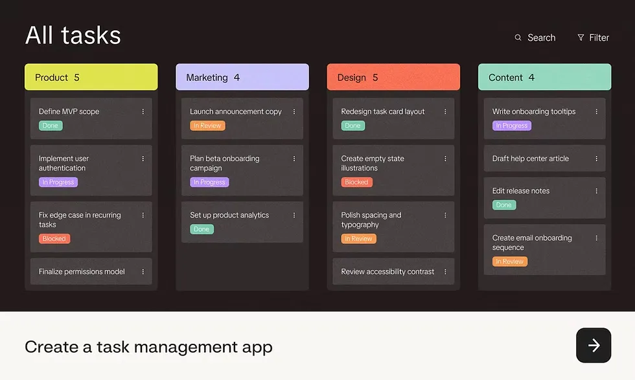635x380 pixels.
Task: Click the Create a task management app prompt
Action: 148,347
